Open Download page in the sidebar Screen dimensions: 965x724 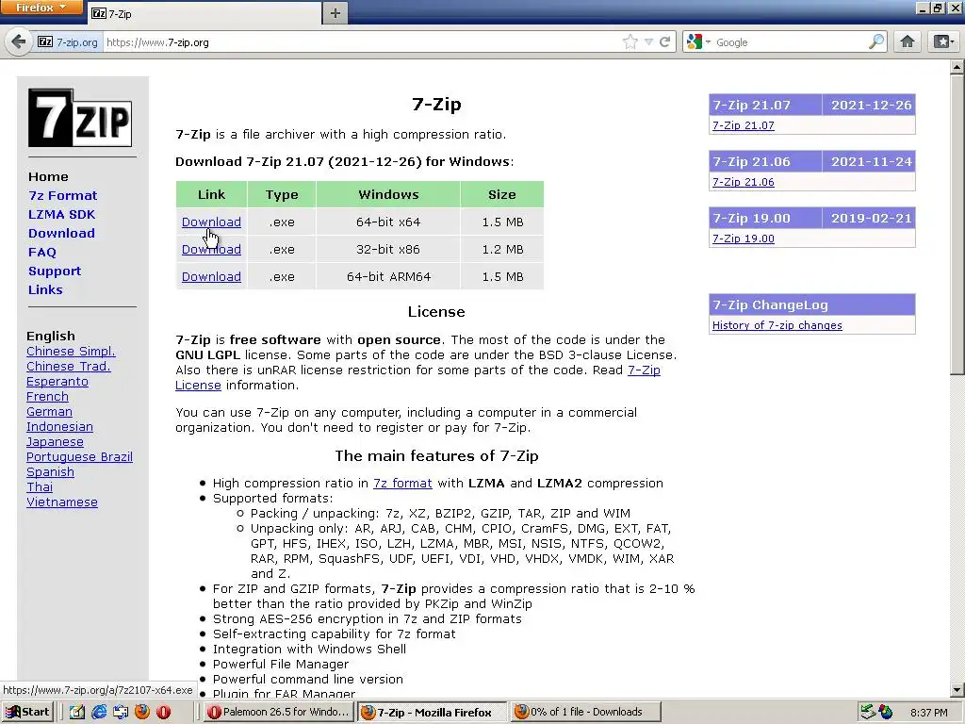pyautogui.click(x=61, y=234)
